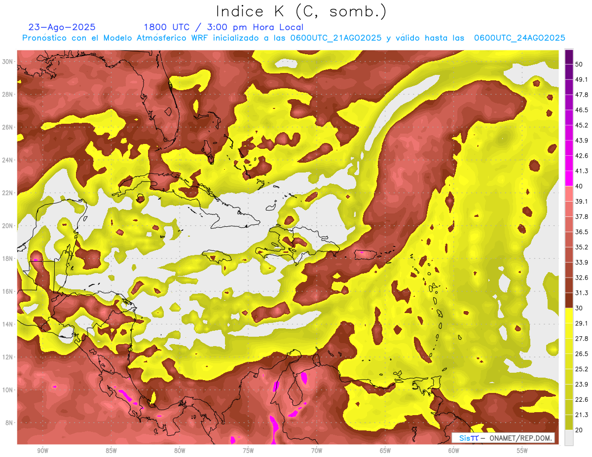The image size is (592, 457).
Task: Click the '22N' latitude axis label
Action: [x=8, y=193]
